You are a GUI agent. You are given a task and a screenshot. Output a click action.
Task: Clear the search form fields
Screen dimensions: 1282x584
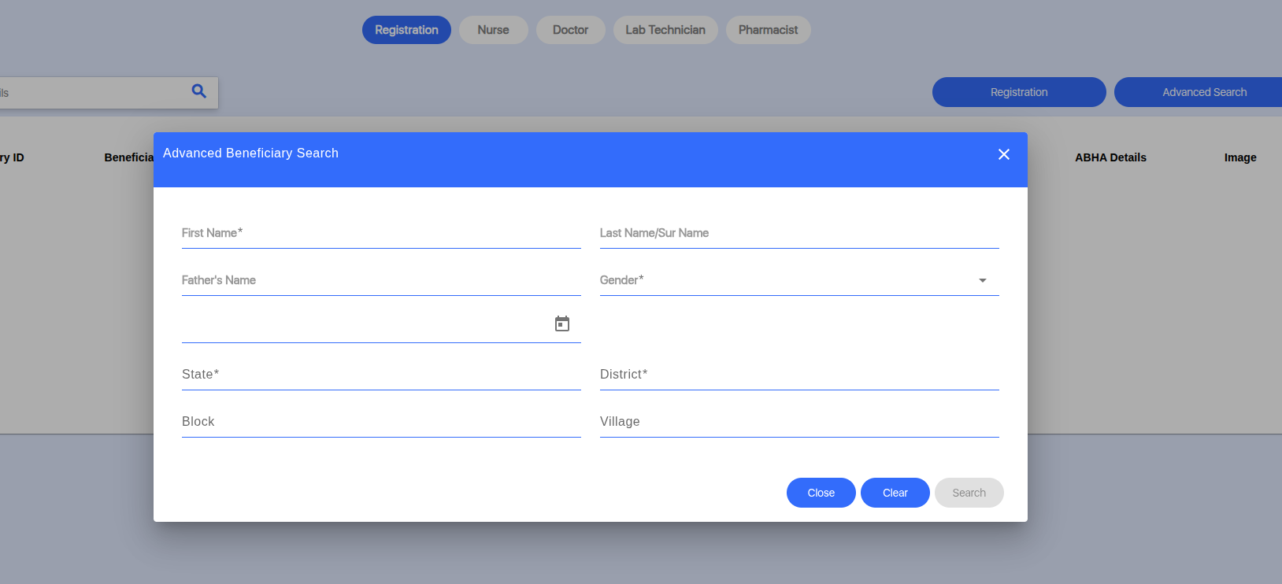[895, 493]
